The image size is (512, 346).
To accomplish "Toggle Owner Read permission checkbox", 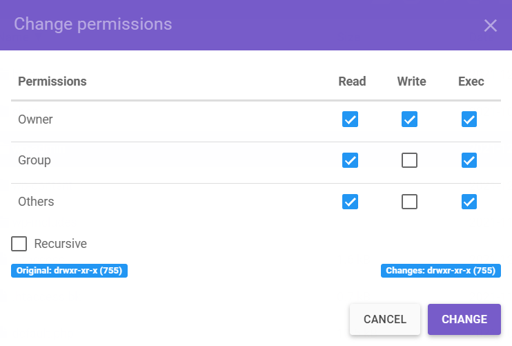I will [x=350, y=119].
